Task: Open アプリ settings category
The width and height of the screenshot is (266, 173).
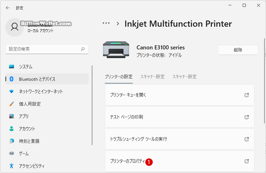Action: [47, 116]
